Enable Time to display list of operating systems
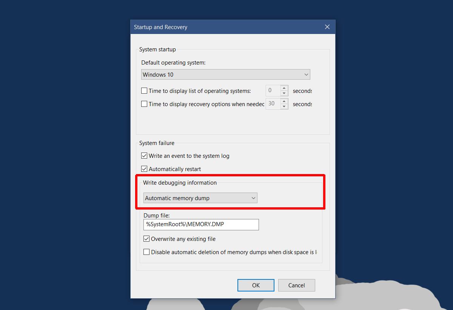This screenshot has height=310, width=453. (144, 91)
